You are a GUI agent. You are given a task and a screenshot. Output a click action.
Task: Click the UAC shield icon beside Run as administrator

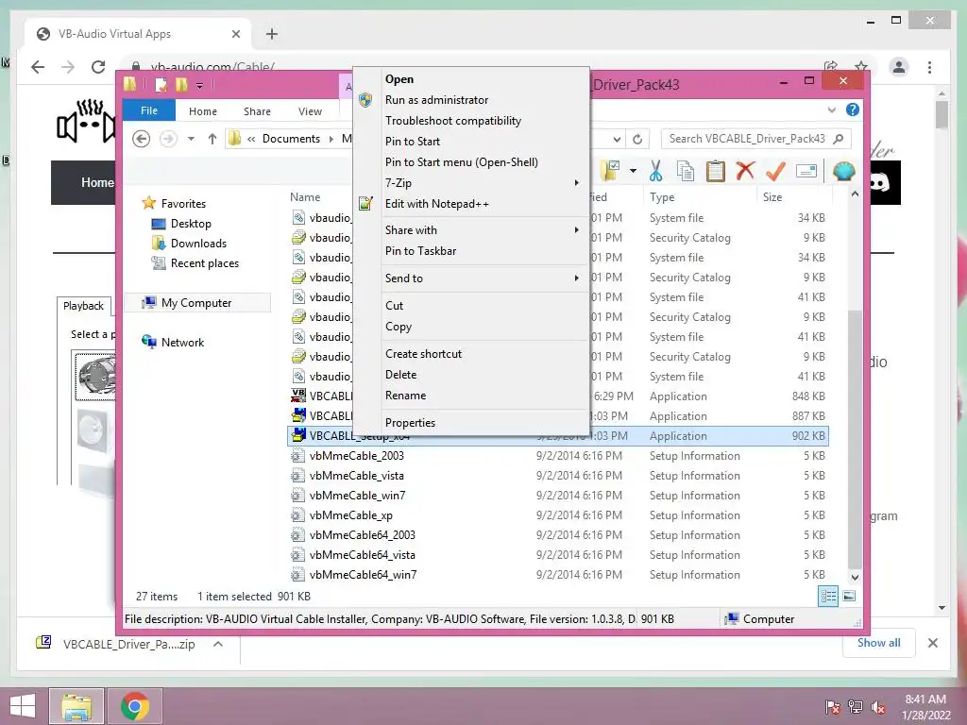click(x=365, y=100)
